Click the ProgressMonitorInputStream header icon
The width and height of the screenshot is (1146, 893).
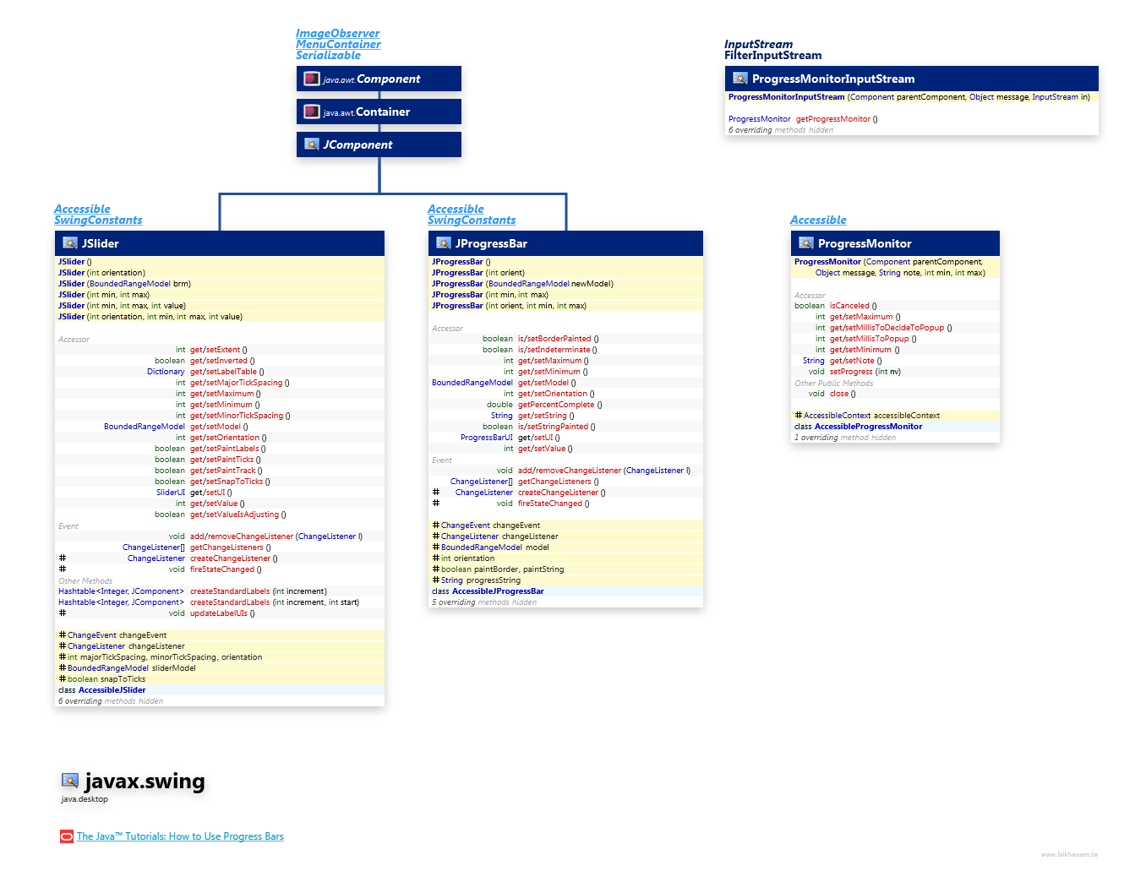click(x=740, y=79)
